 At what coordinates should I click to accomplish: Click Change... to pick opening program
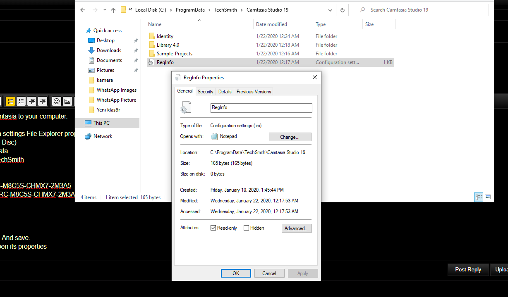click(x=290, y=137)
